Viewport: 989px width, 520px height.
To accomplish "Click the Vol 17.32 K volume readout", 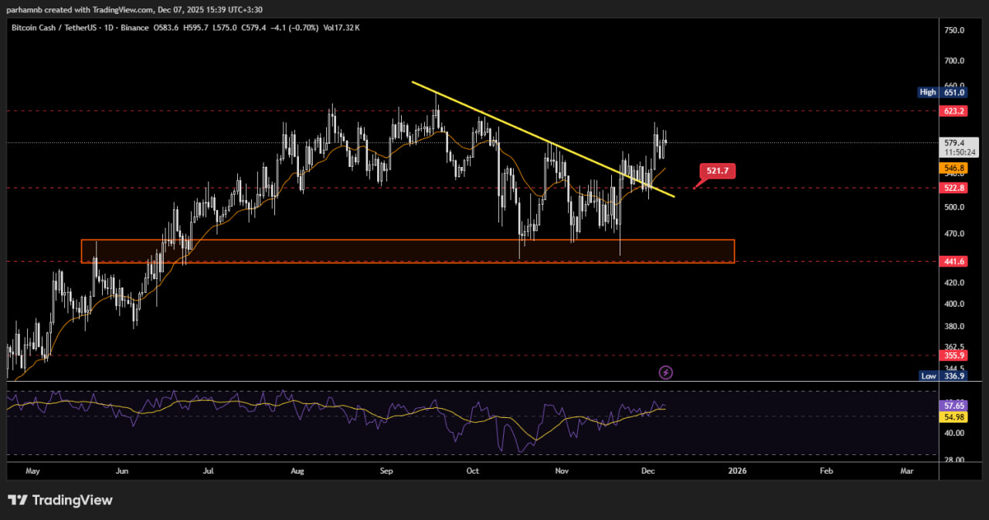I will click(341, 28).
